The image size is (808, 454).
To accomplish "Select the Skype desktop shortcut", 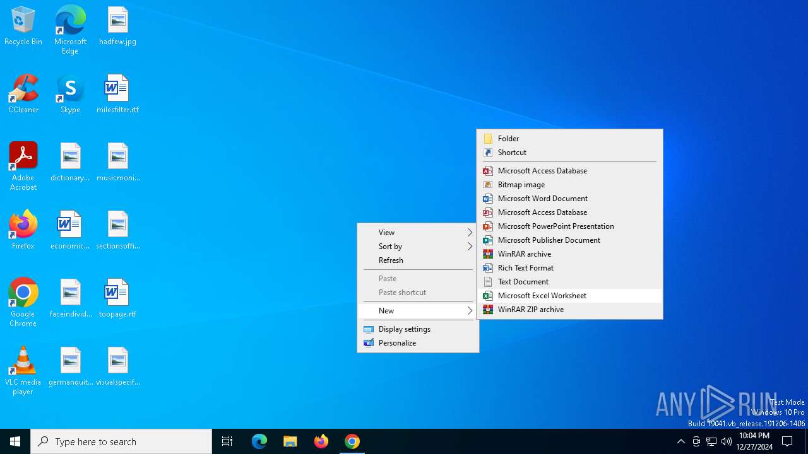I will tap(70, 95).
